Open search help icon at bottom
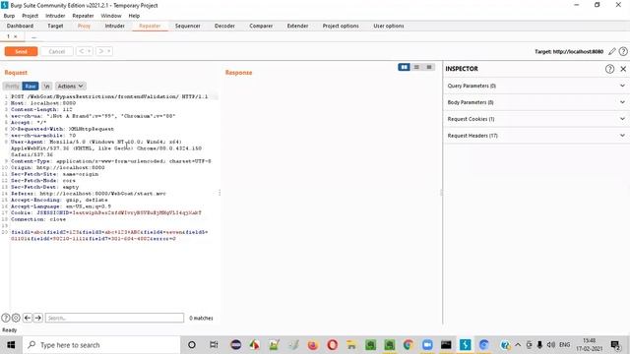The height and width of the screenshot is (354, 630). click(6, 318)
